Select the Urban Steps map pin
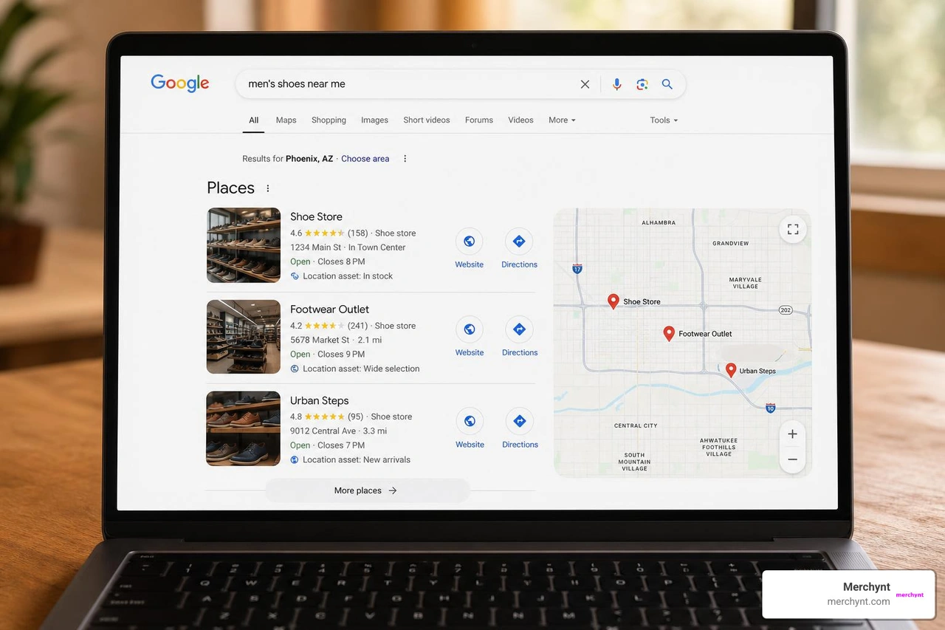Screen dimensions: 945x630 click(731, 370)
